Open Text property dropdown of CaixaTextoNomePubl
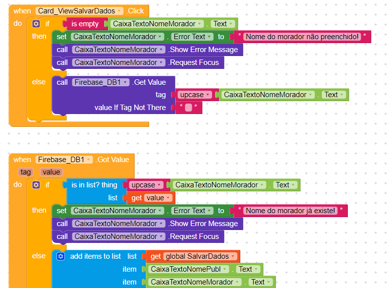The width and height of the screenshot is (387, 288). pos(248,269)
